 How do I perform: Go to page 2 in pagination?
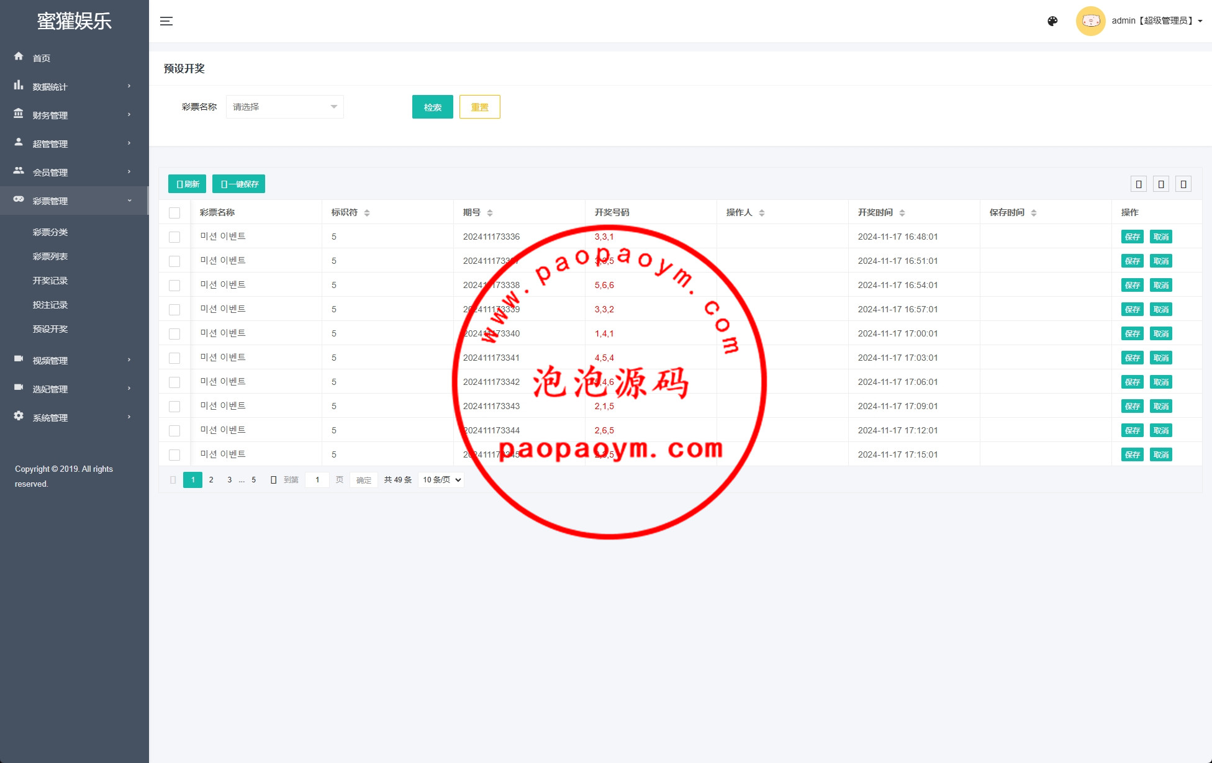211,480
